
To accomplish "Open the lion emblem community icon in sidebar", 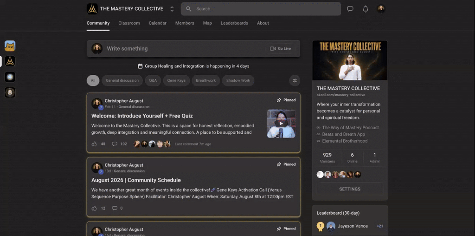I will (10, 92).
